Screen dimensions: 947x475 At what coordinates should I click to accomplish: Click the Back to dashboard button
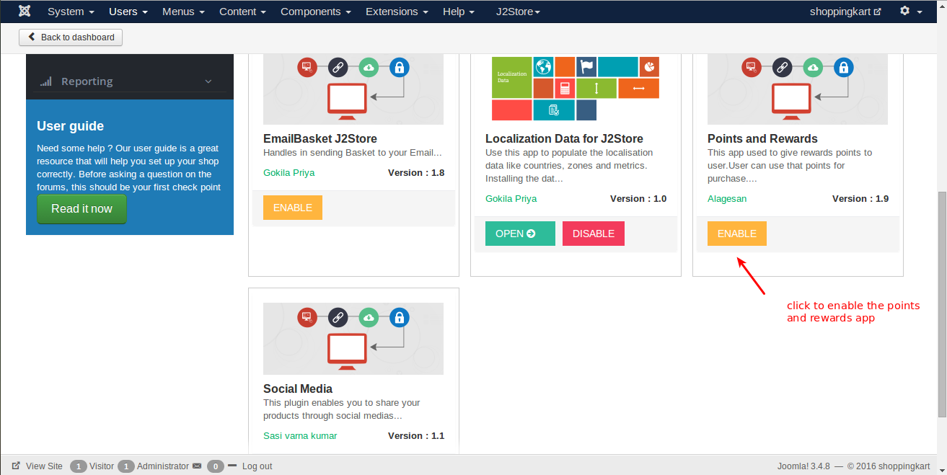pyautogui.click(x=71, y=37)
